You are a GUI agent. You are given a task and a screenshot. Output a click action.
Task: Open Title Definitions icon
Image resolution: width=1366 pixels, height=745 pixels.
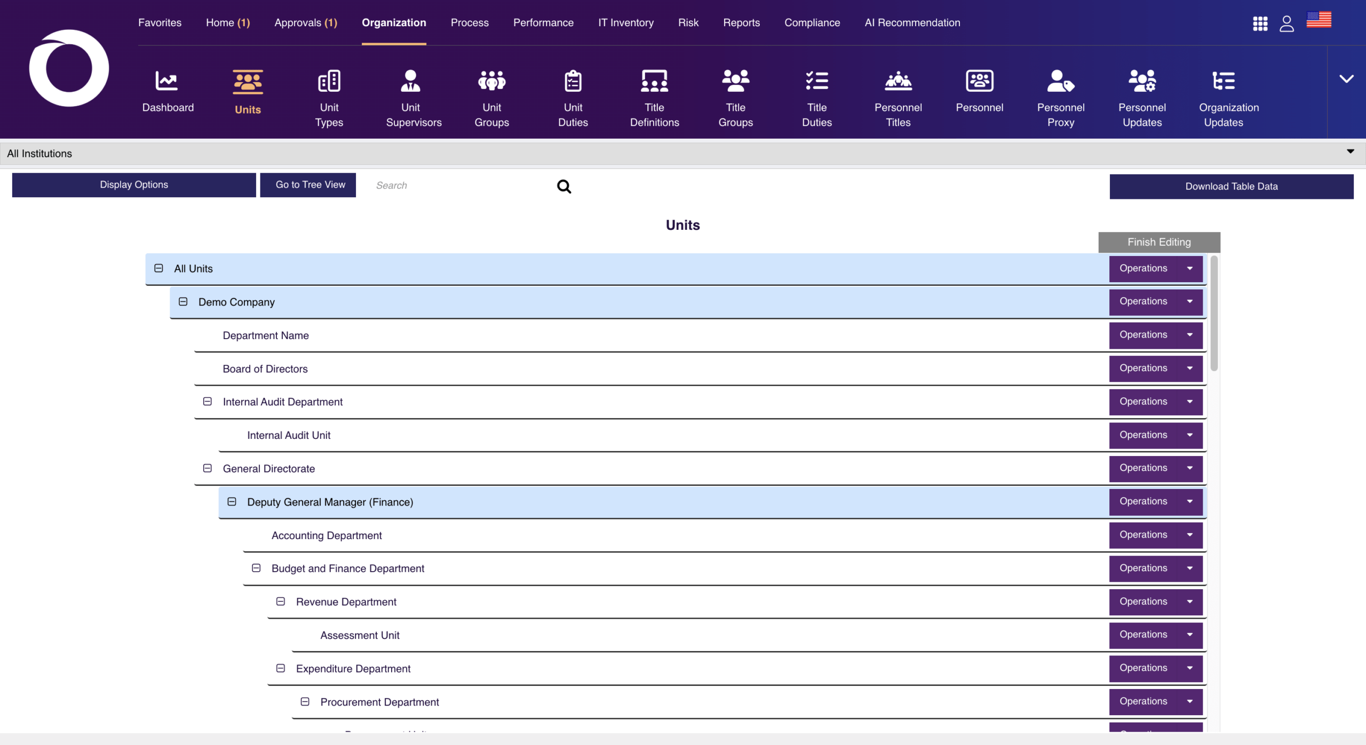point(654,81)
